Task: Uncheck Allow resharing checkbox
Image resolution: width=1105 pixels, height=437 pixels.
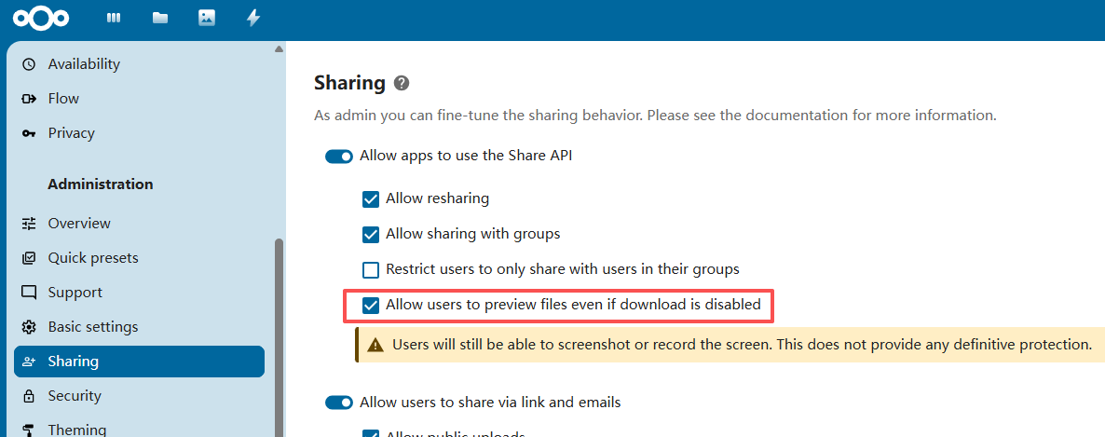Action: (x=371, y=198)
